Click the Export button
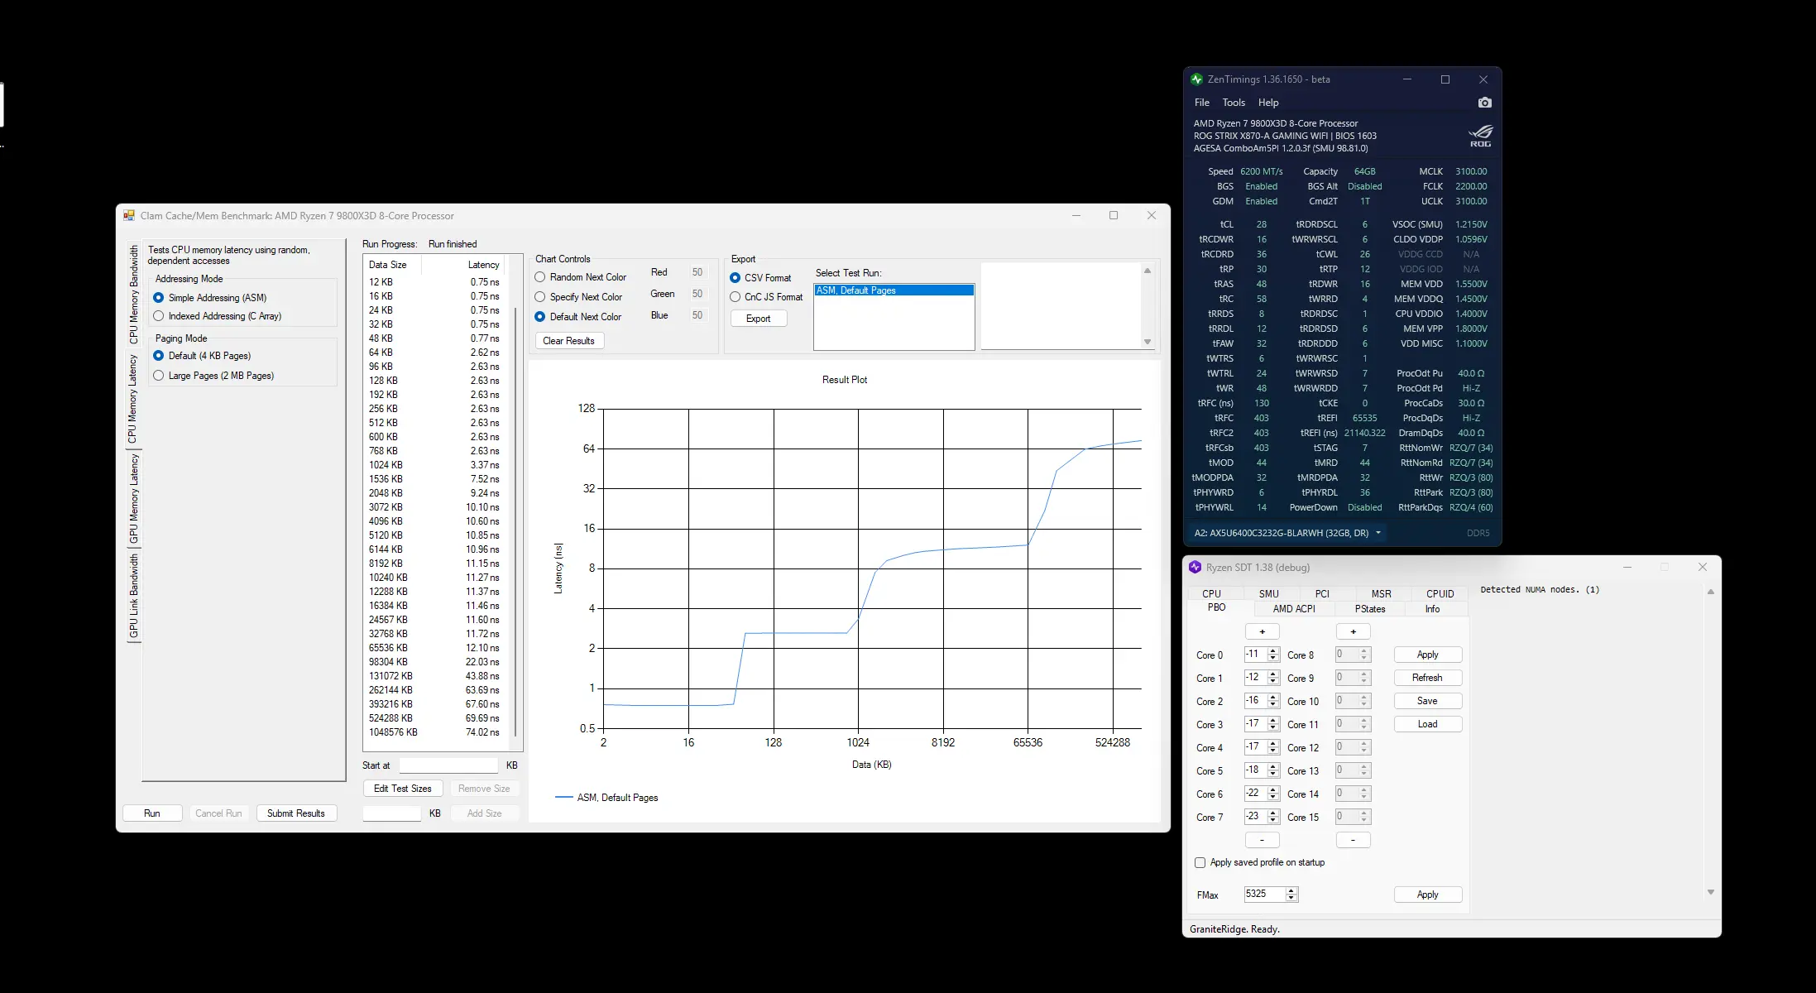Image resolution: width=1816 pixels, height=993 pixels. [759, 319]
